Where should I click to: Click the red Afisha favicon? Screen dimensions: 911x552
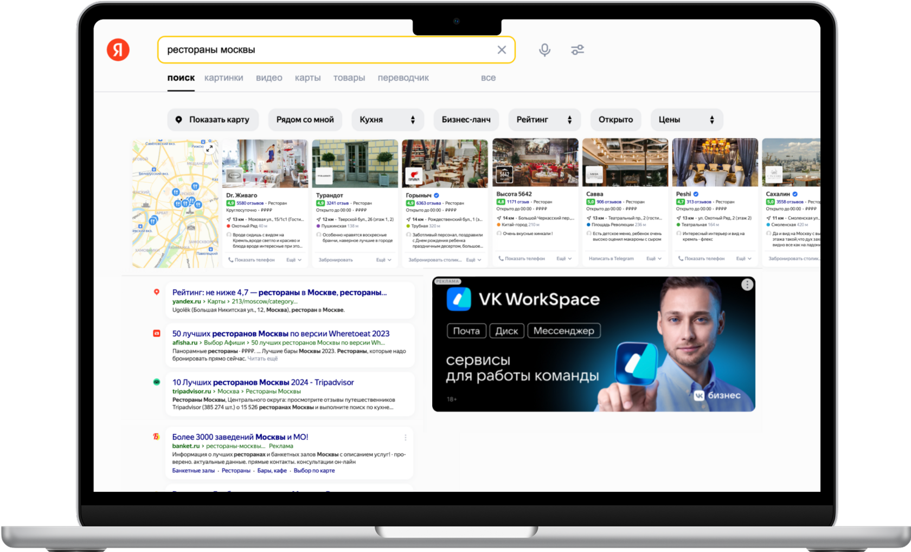pyautogui.click(x=157, y=333)
